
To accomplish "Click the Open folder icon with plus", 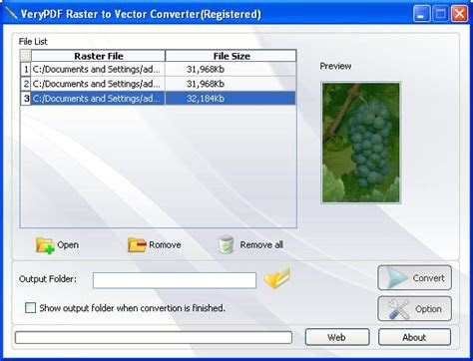I will pyautogui.click(x=45, y=245).
